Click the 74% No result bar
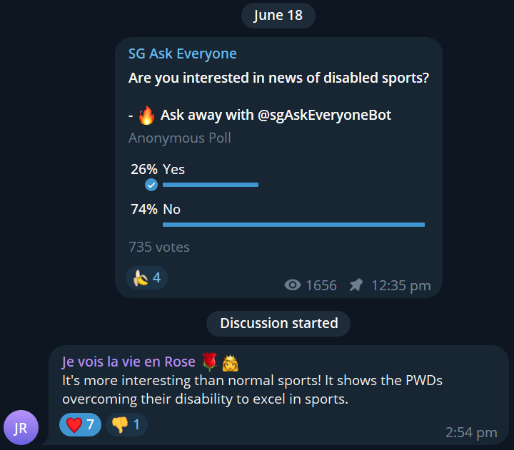This screenshot has width=514, height=450. pyautogui.click(x=293, y=225)
